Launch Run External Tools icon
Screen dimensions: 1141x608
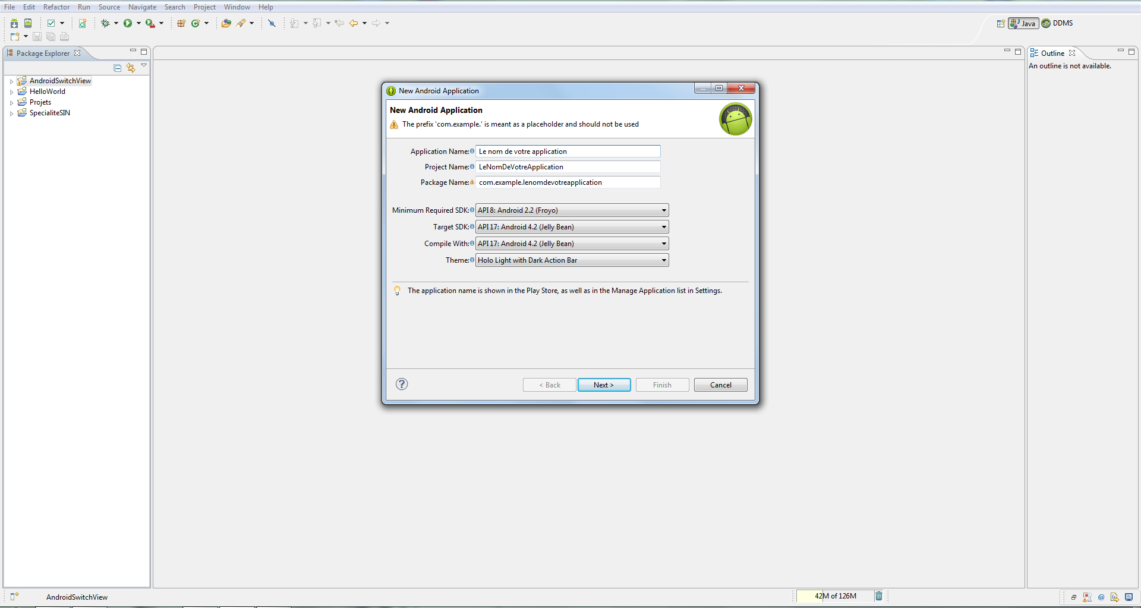point(150,23)
